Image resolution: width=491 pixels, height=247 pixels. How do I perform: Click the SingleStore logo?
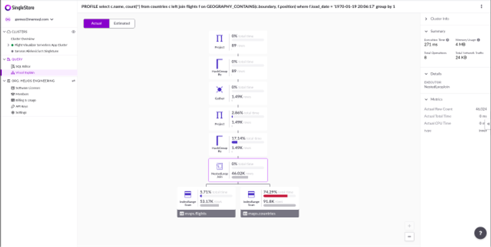pos(19,8)
